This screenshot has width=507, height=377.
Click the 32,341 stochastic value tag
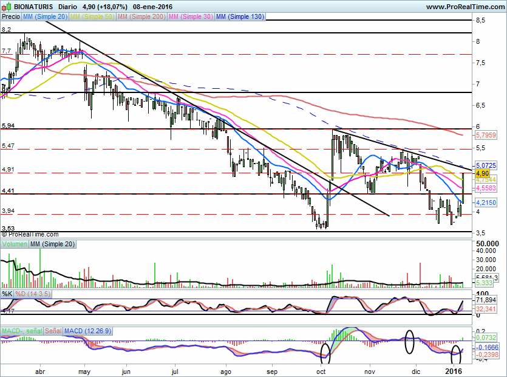(x=486, y=309)
